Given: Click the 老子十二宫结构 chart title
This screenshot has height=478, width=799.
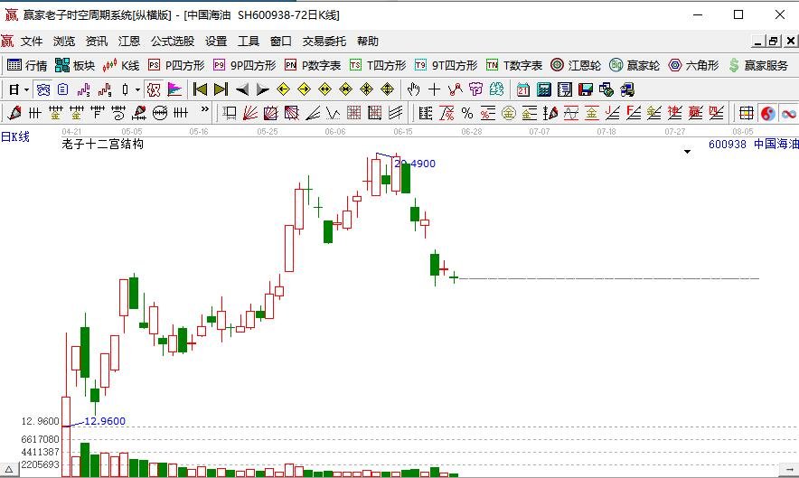Looking at the screenshot, I should (x=102, y=145).
